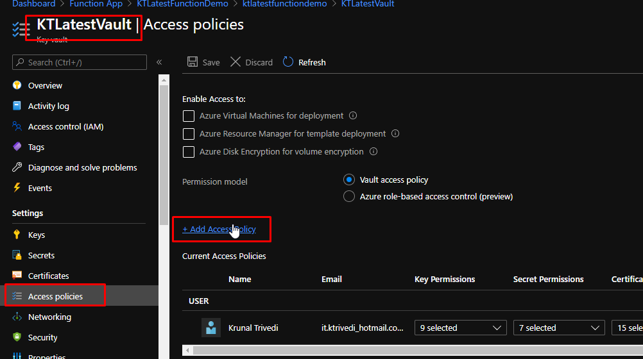
Task: Click the Networking icon in sidebar
Action: coord(17,317)
